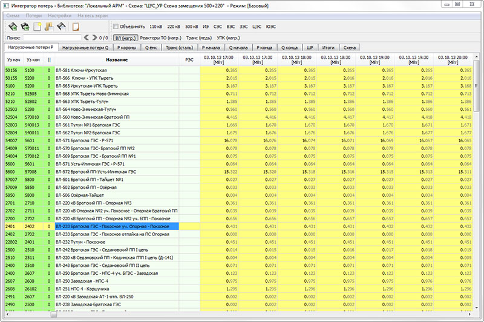Screen dimensions: 484x322
Task: Select row ВЛ-506 Озёрная-Тайшет
Action: click(x=238, y=195)
